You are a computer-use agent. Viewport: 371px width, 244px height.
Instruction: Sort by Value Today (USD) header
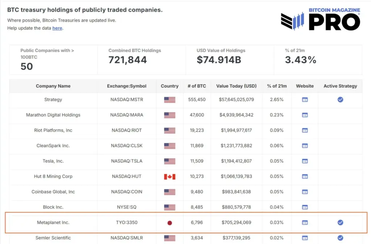[x=236, y=86]
